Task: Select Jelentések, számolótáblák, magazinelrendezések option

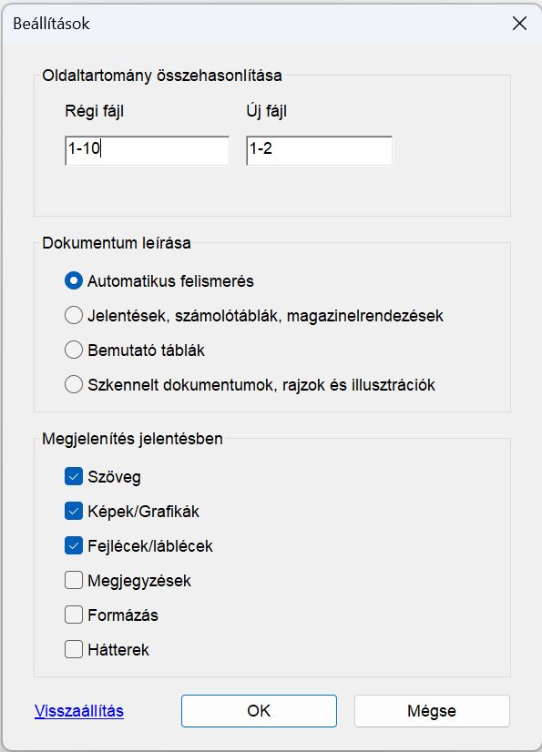Action: tap(74, 314)
